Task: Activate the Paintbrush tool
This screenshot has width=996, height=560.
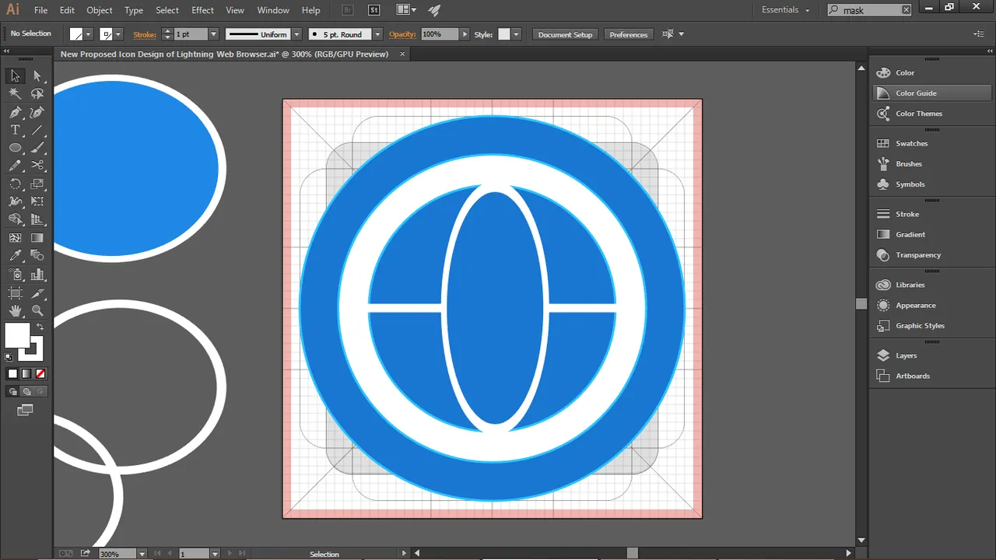Action: [37, 148]
